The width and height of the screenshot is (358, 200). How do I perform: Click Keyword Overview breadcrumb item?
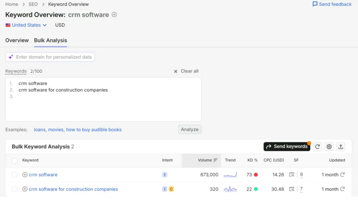point(68,4)
